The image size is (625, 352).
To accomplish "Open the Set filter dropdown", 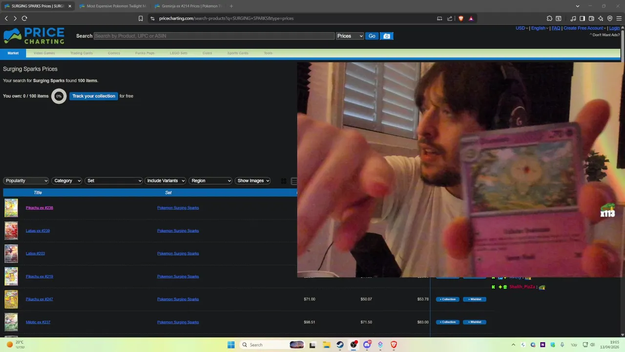I will pos(114,181).
